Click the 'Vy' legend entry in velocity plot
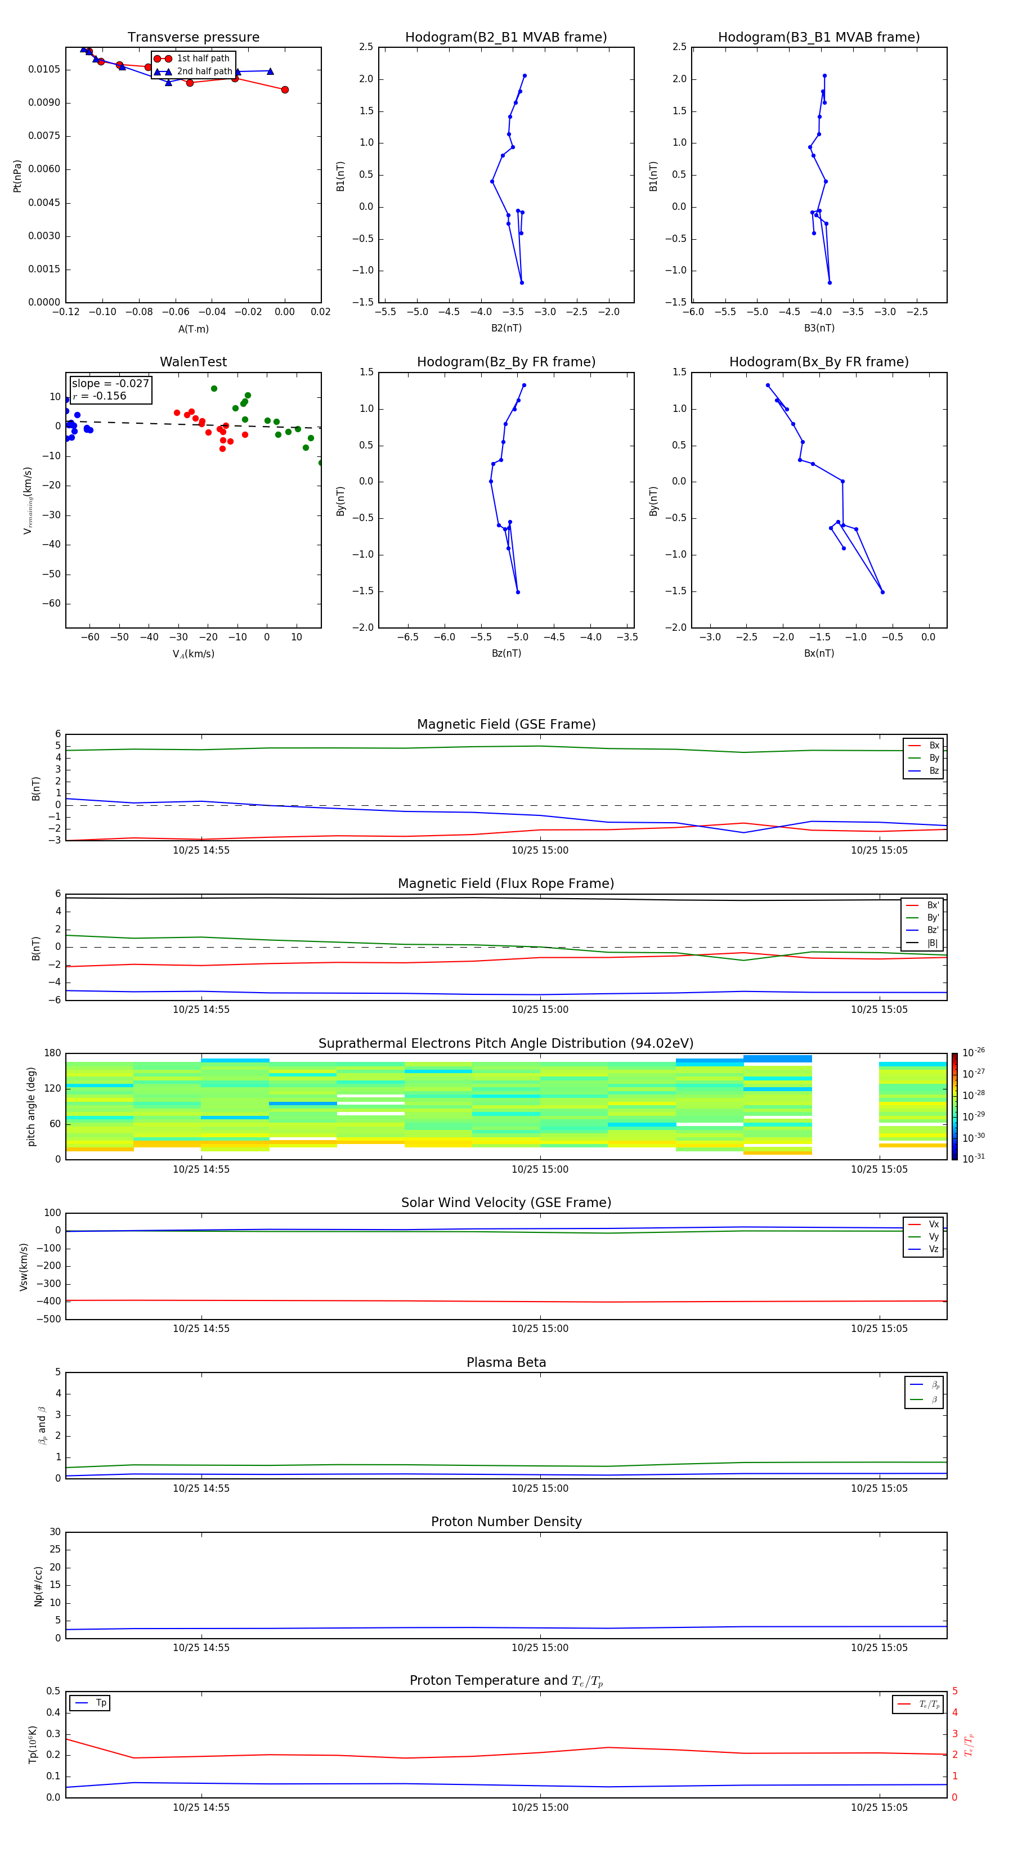This screenshot has height=1857, width=1013. pos(924,1237)
